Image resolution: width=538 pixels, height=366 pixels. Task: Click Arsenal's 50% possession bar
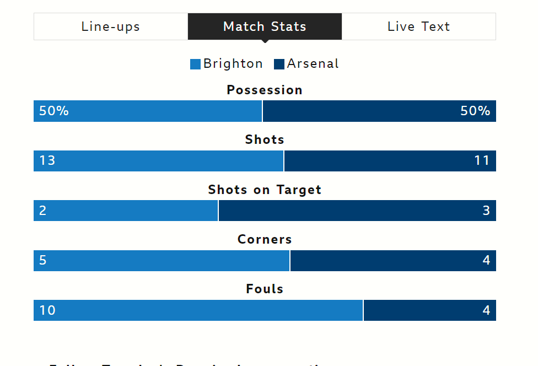tap(379, 111)
